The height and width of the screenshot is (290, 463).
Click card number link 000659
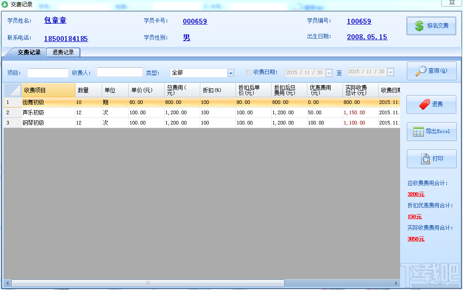click(x=195, y=21)
